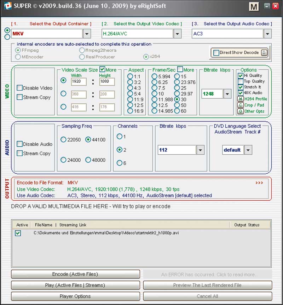This screenshot has height=305, width=283.
Task: Expand the Output Container dropdown showing MKV
Action: tap(87, 34)
